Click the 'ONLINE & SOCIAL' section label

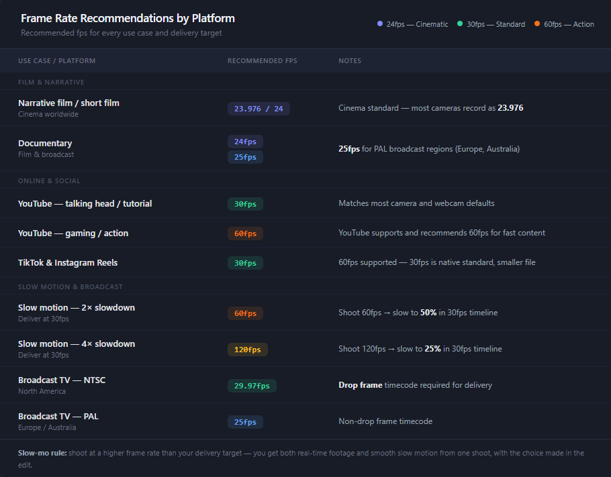coord(49,180)
